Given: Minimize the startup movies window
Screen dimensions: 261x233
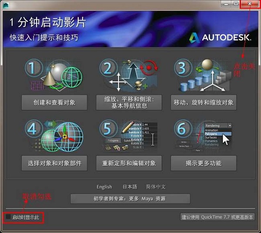Looking at the screenshot, I should (226, 4).
